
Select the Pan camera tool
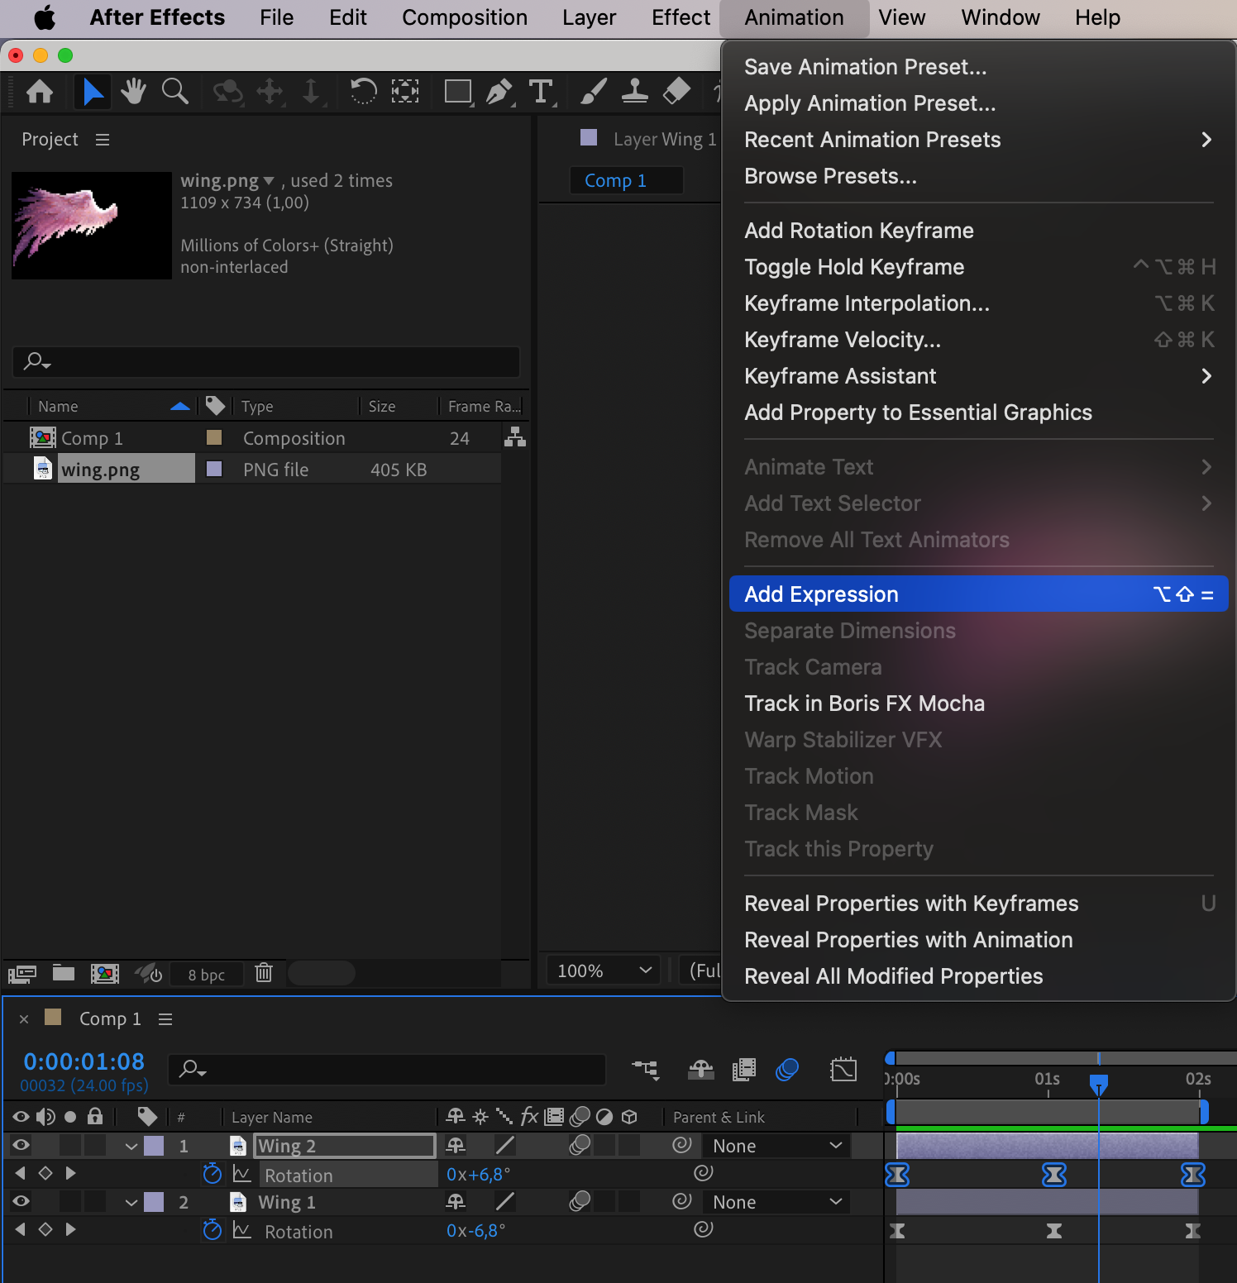270,91
